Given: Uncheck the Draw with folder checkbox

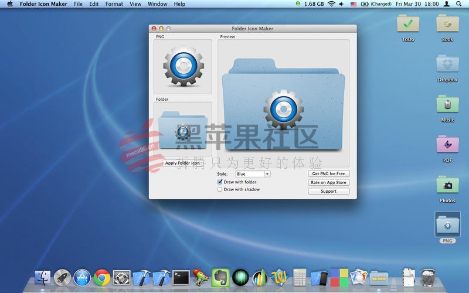Looking at the screenshot, I should 220,182.
